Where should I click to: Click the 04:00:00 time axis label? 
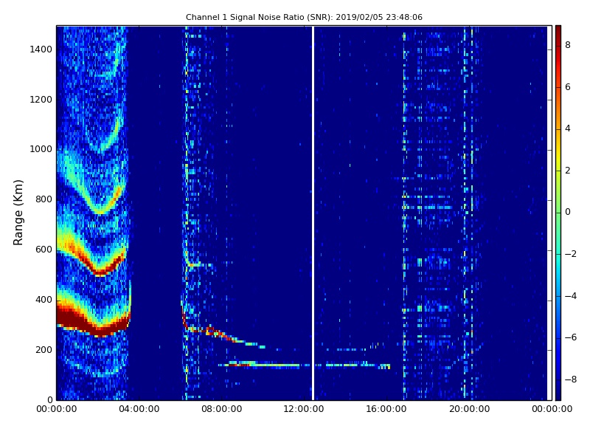[139, 409]
